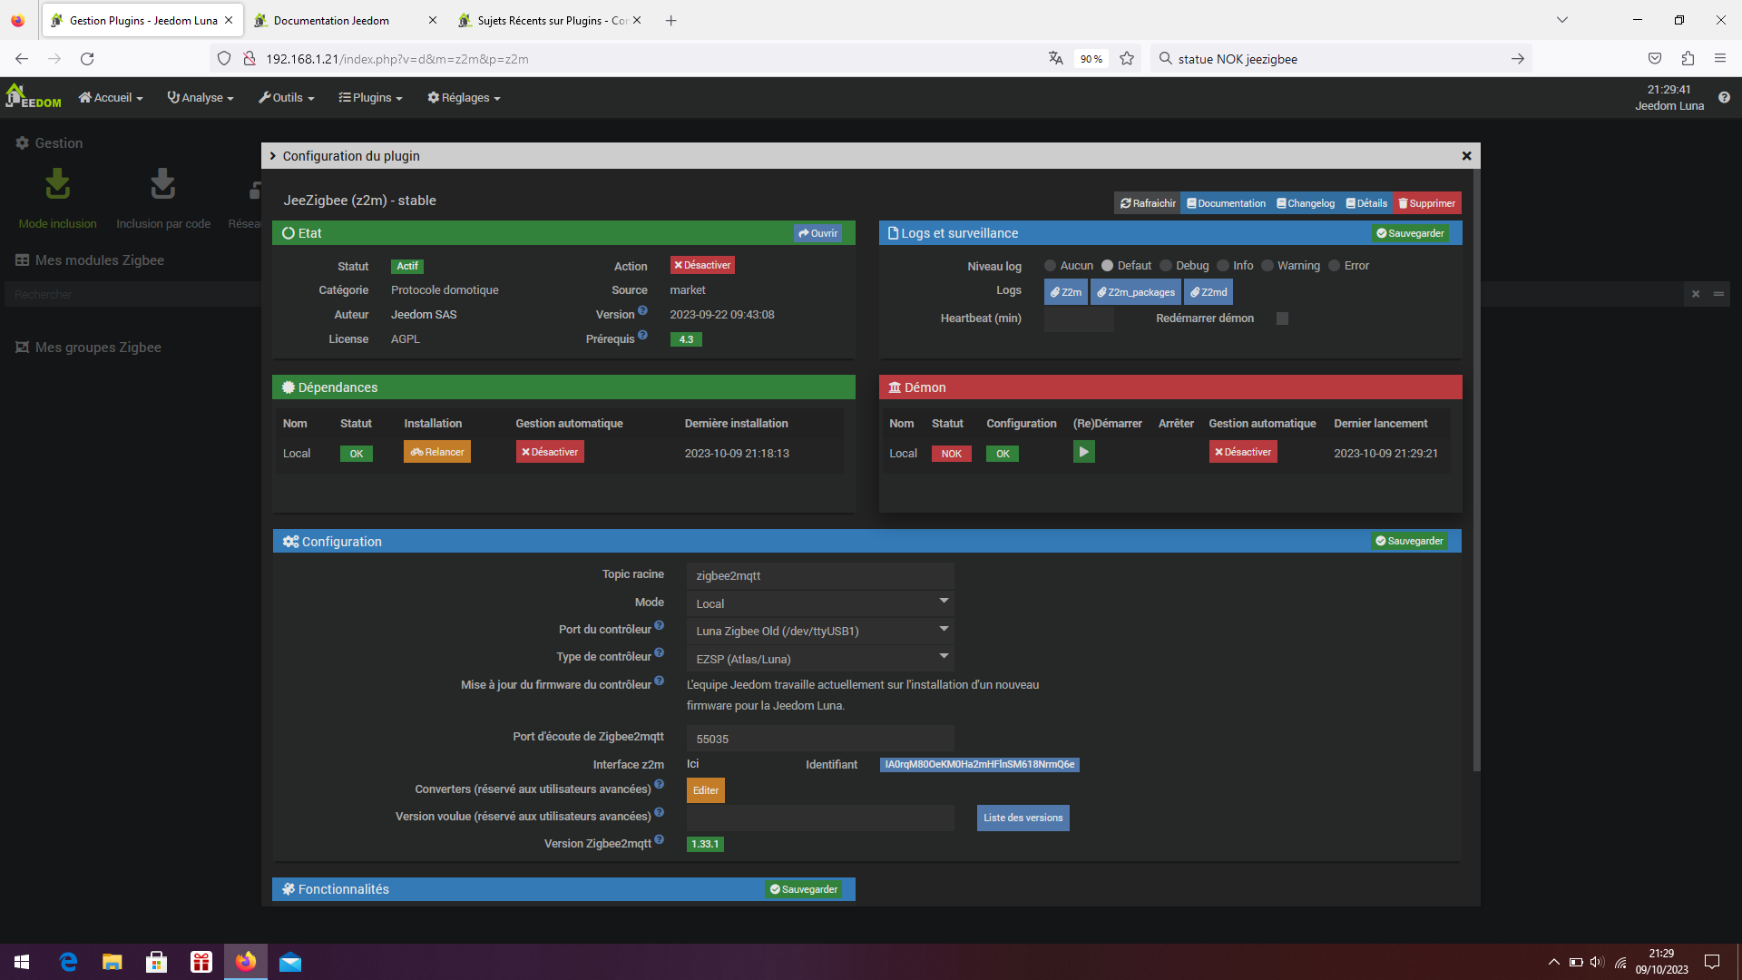Screen dimensions: 1742x980
Task: Click the Version voulue help icon
Action: [x=660, y=812]
